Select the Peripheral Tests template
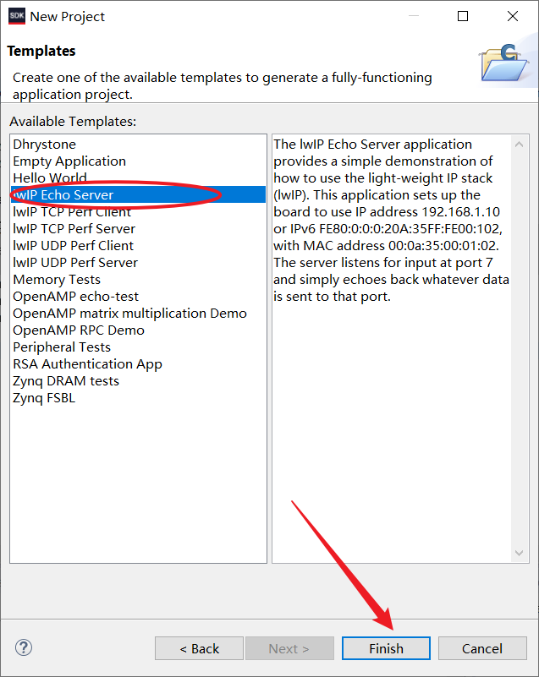 point(62,347)
